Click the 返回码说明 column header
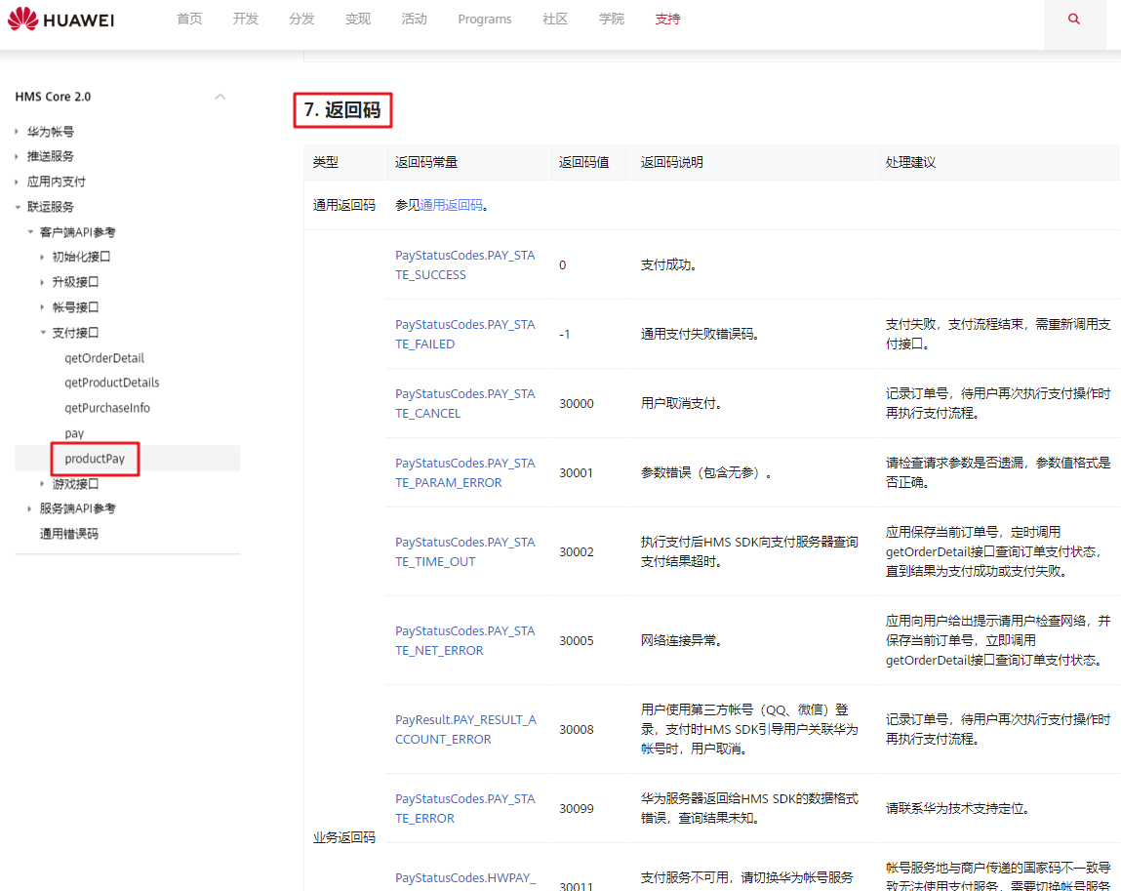This screenshot has width=1121, height=891. [672, 162]
